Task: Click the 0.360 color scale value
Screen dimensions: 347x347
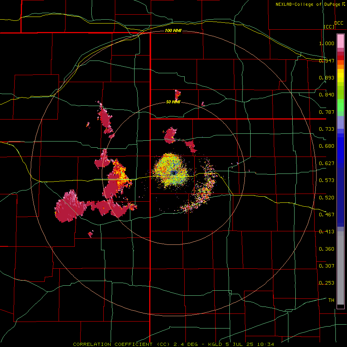Action: [327, 249]
